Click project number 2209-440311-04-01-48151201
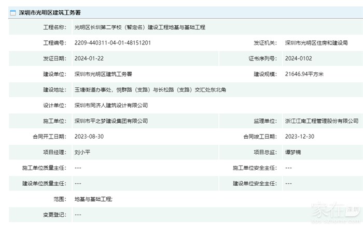This screenshot has width=363, height=225. (x=113, y=42)
